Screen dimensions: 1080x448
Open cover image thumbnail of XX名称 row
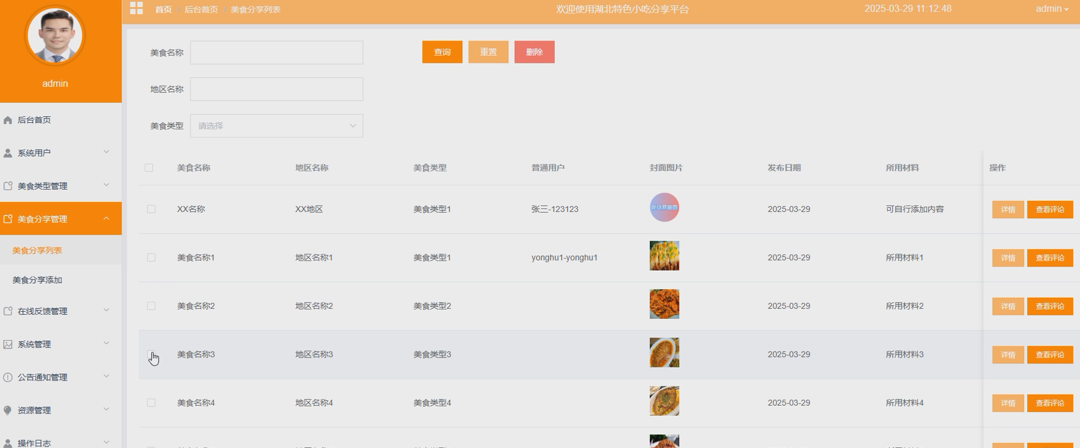[665, 207]
